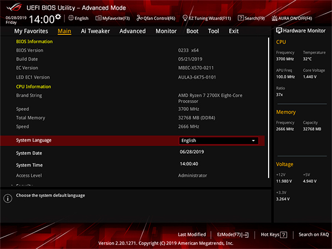Click the info icon in help panel
This screenshot has width=332, height=249.
click(8, 198)
